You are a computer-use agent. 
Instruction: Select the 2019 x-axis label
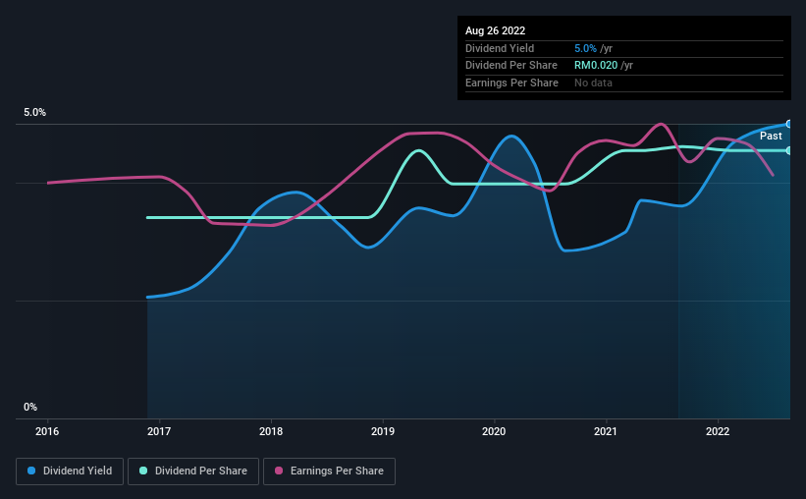click(x=383, y=431)
